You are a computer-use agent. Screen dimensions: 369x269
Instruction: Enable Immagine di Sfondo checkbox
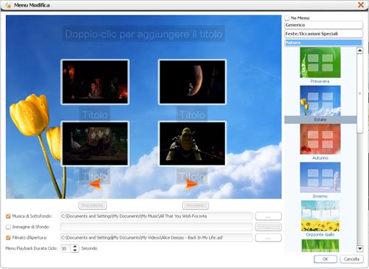(8, 227)
